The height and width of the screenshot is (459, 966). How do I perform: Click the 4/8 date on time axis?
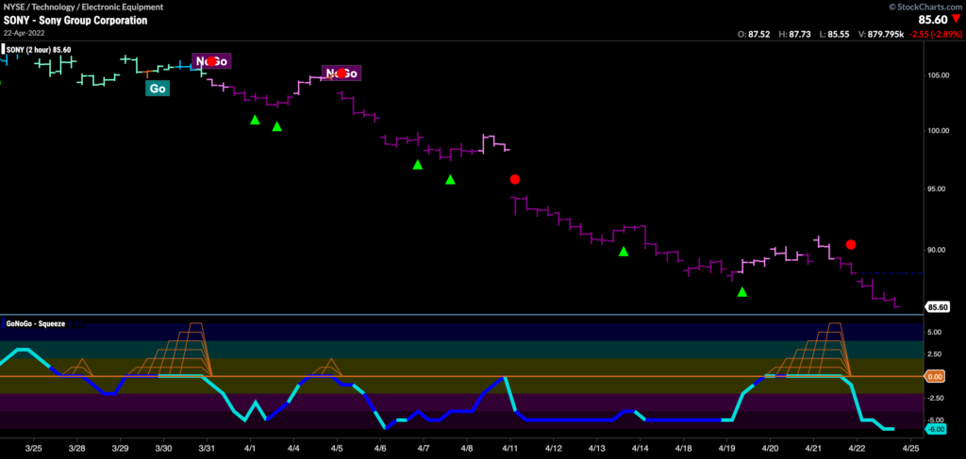467,449
